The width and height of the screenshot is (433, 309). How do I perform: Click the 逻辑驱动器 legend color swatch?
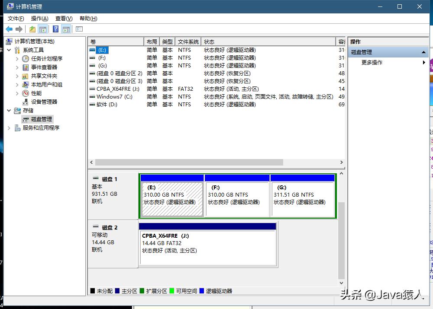pyautogui.click(x=201, y=291)
